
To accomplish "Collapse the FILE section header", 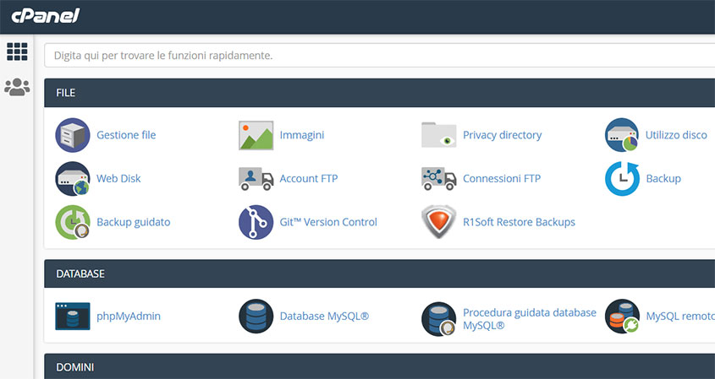I will tap(379, 93).
